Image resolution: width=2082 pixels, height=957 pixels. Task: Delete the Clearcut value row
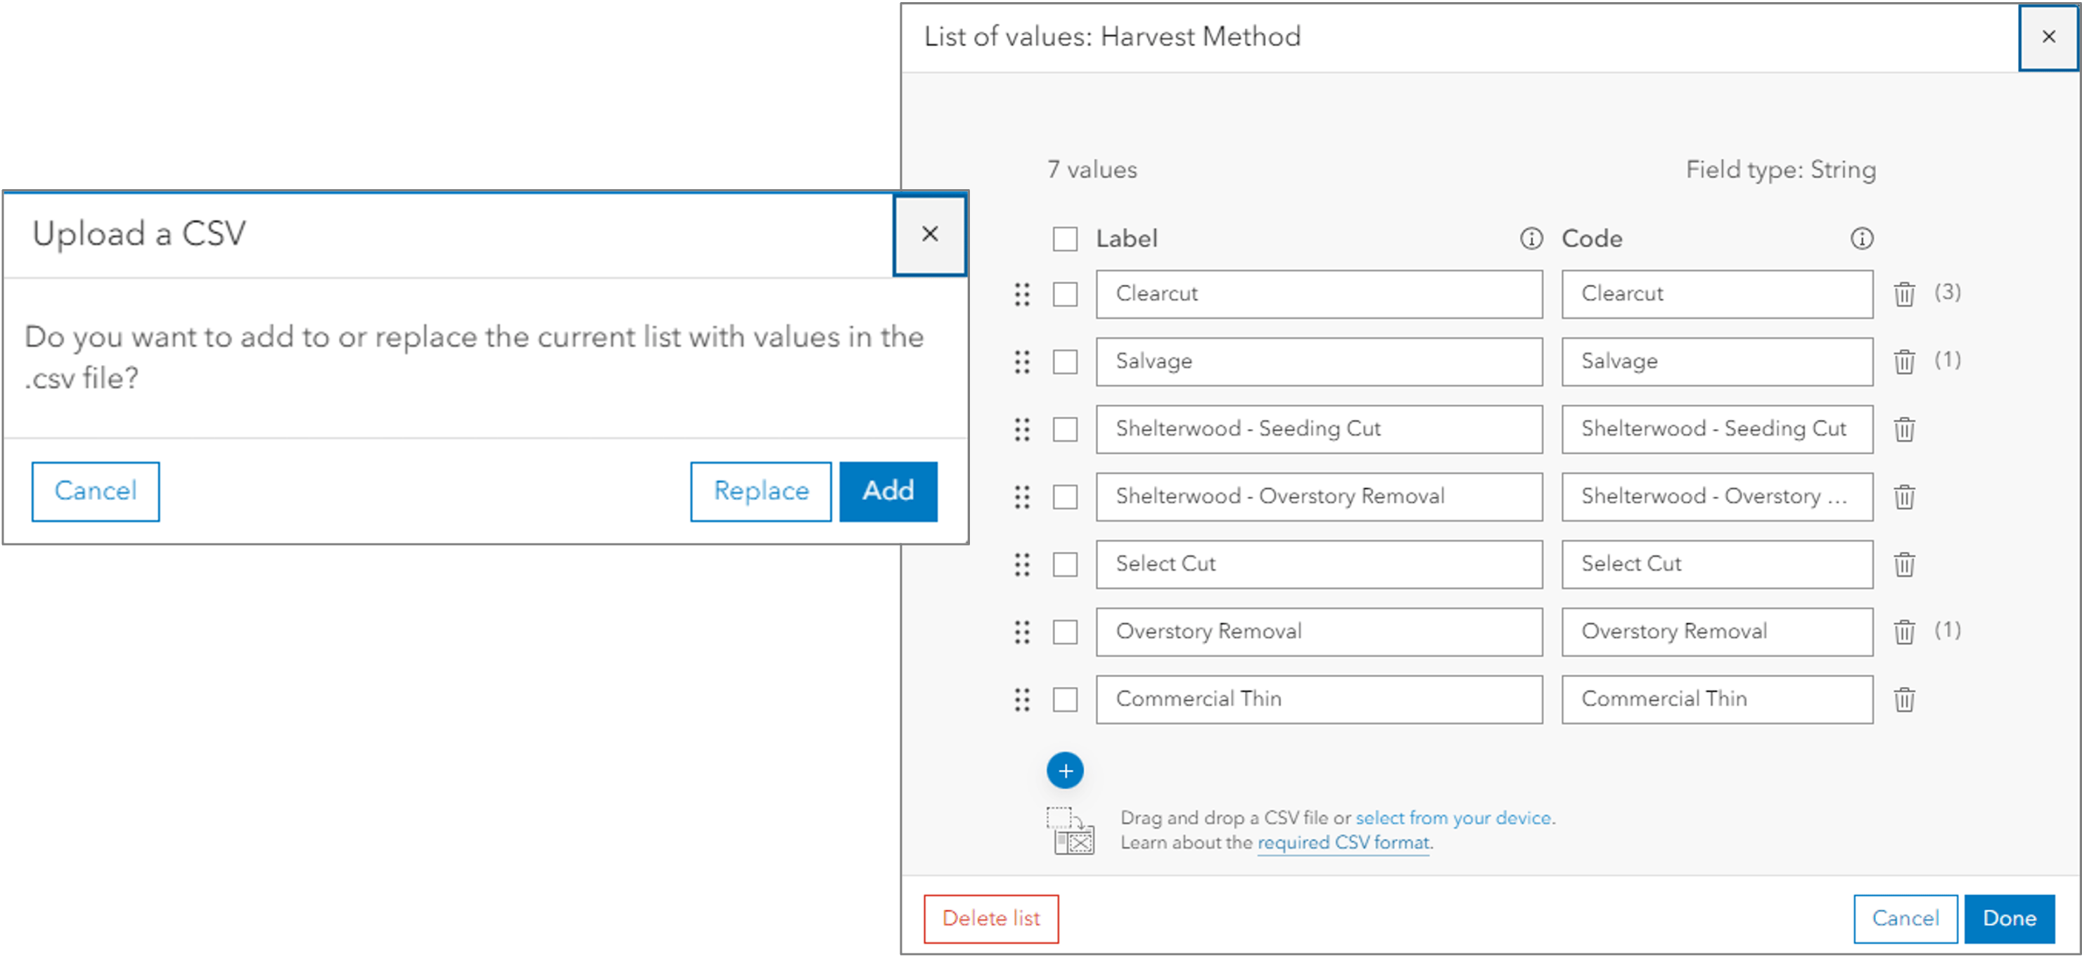coord(1905,293)
